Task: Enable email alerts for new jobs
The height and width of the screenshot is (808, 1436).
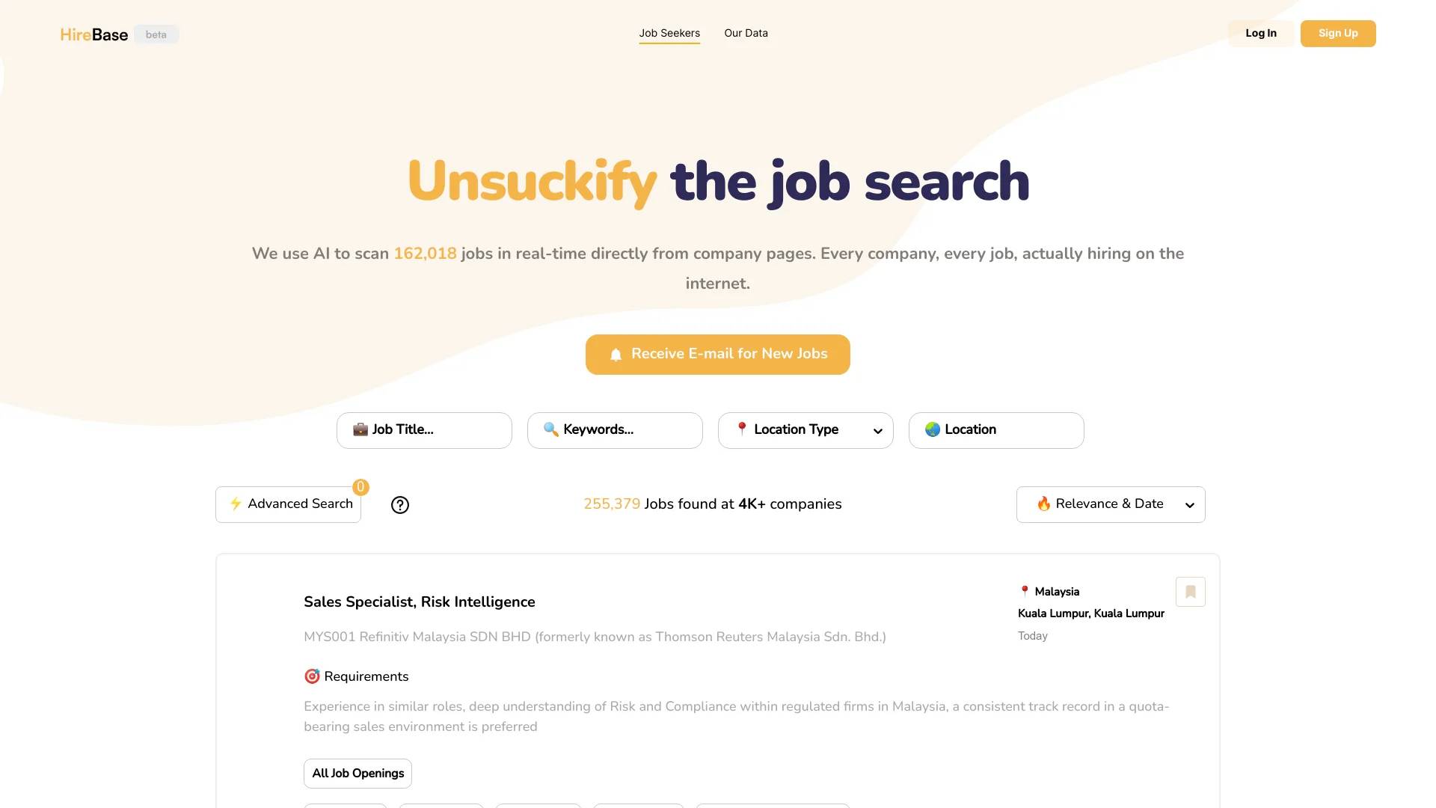Action: point(718,353)
